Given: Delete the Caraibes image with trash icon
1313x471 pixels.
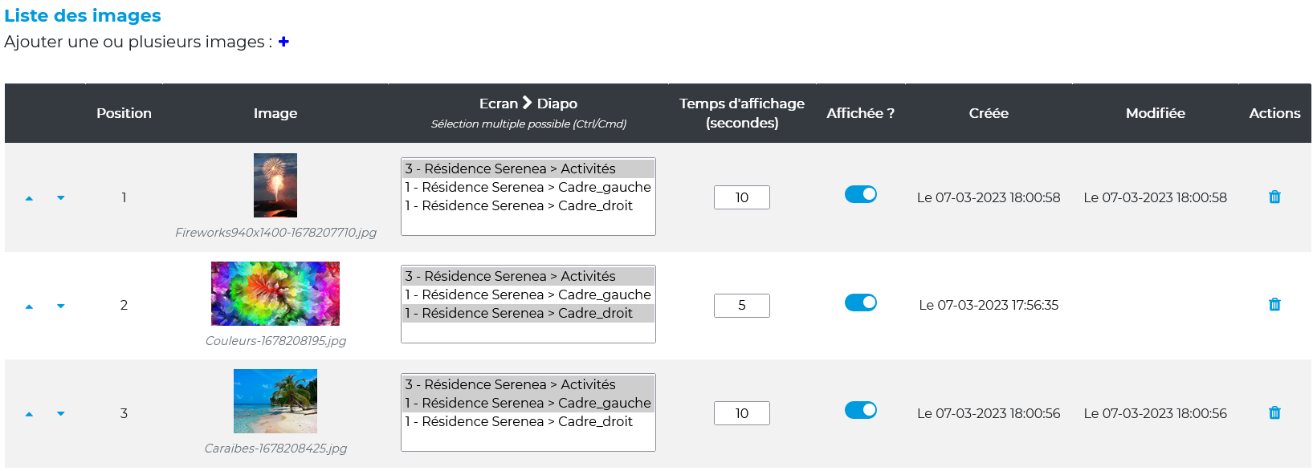Looking at the screenshot, I should pos(1274,413).
